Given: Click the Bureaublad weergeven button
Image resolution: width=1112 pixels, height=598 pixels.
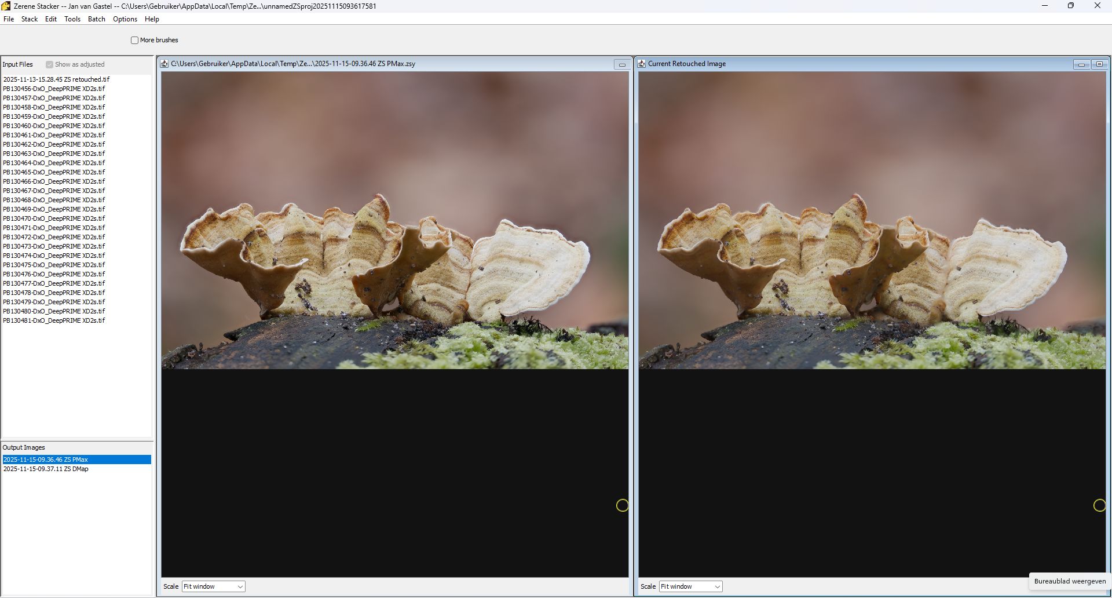Looking at the screenshot, I should [1070, 581].
